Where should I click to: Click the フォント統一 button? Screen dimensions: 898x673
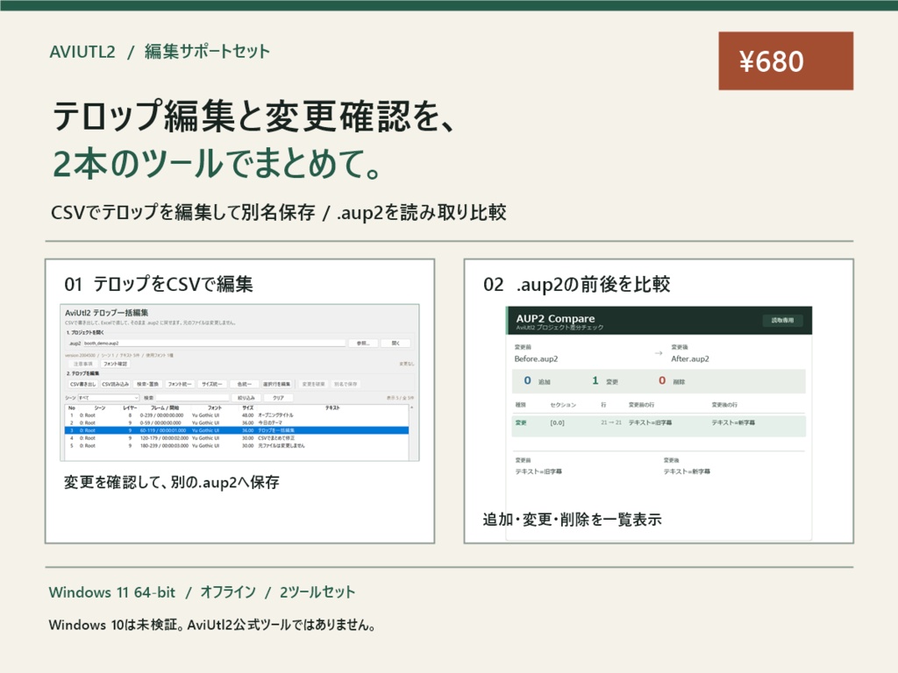coord(180,384)
